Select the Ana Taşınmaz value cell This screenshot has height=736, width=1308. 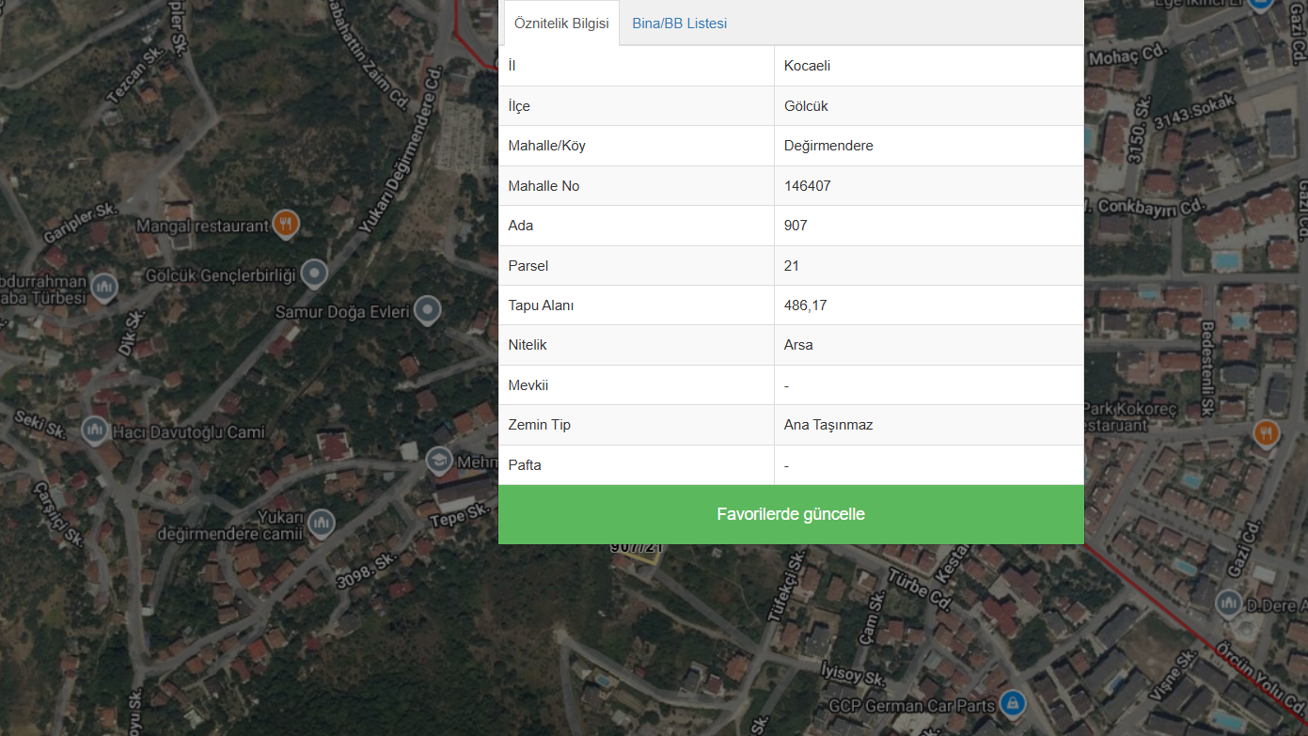pyautogui.click(x=929, y=425)
